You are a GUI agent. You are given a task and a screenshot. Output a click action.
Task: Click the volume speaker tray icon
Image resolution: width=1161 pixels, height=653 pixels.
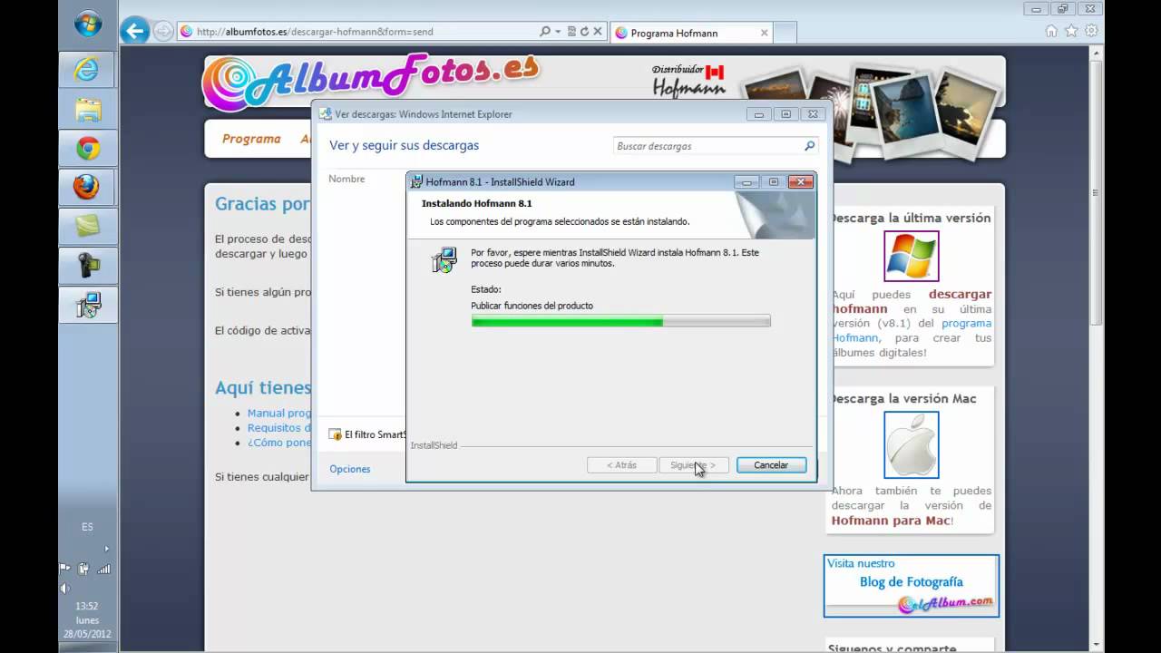(x=64, y=588)
